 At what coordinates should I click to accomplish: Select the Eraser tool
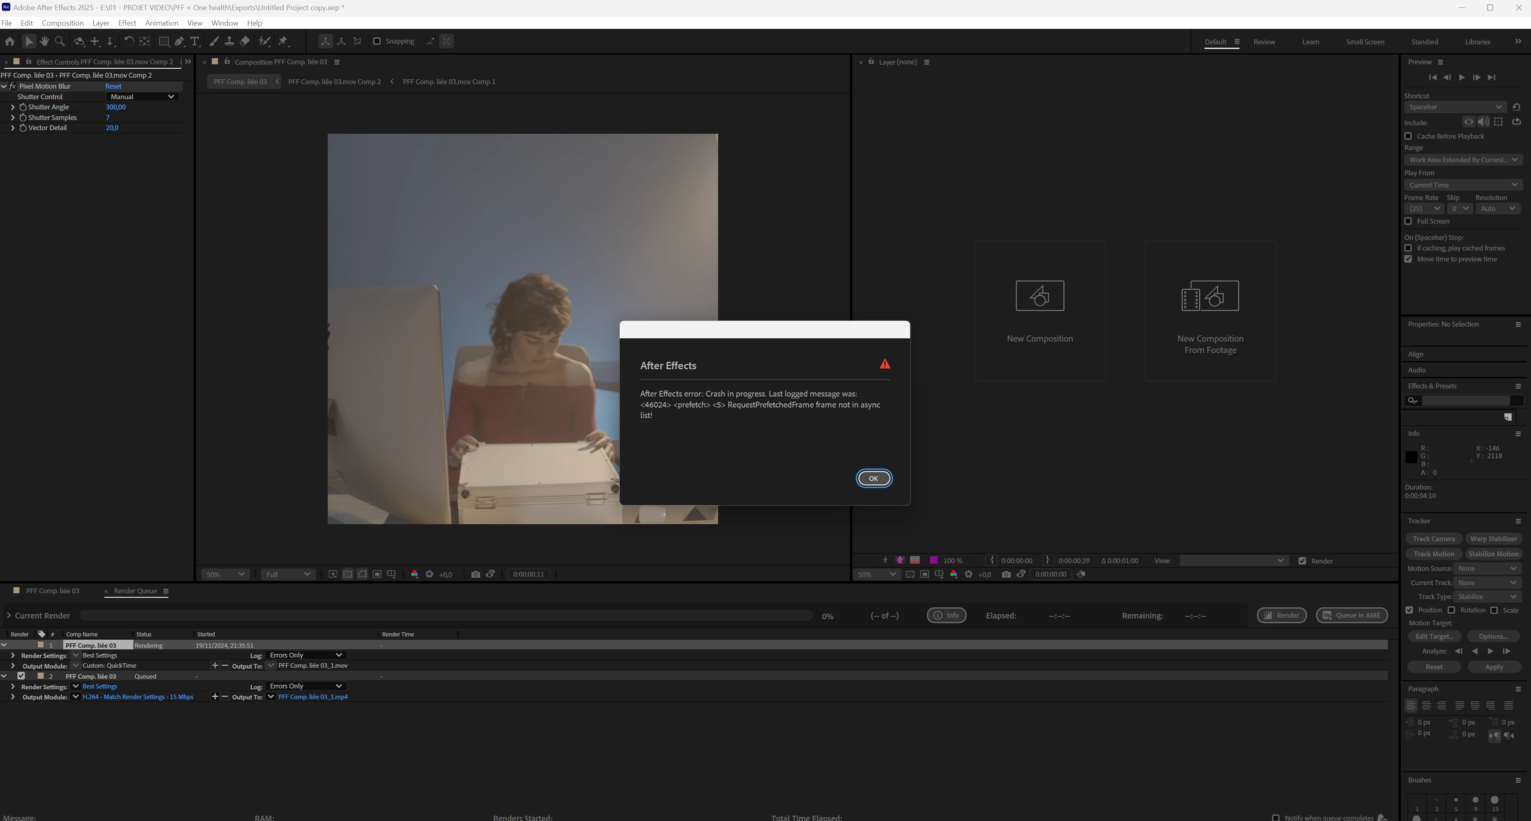coord(245,41)
